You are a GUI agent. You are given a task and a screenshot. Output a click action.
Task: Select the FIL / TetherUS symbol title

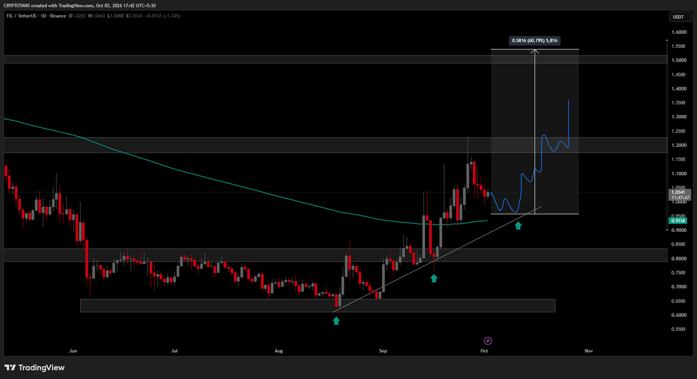[21, 15]
